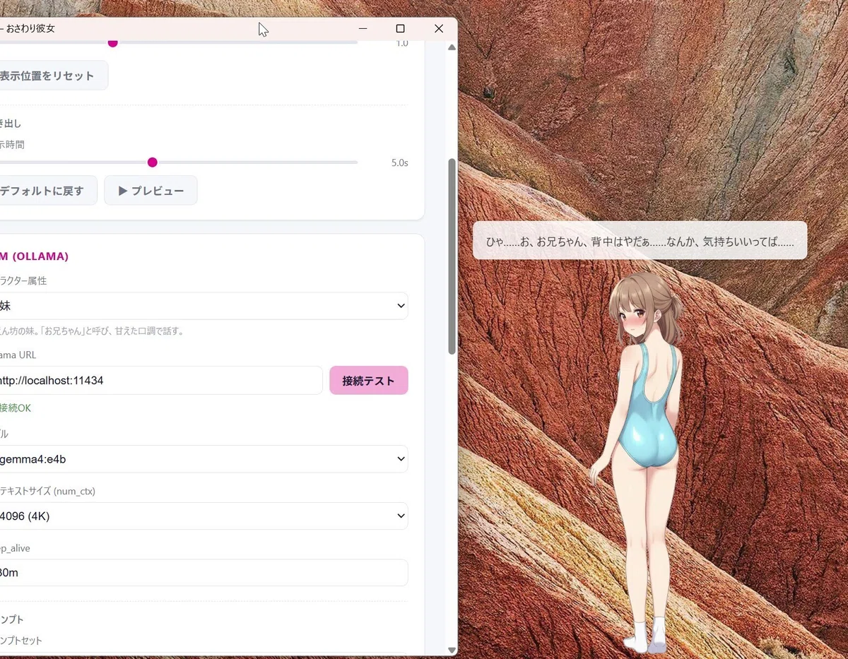
Task: Click the プレビュー play button
Action: pyautogui.click(x=151, y=191)
